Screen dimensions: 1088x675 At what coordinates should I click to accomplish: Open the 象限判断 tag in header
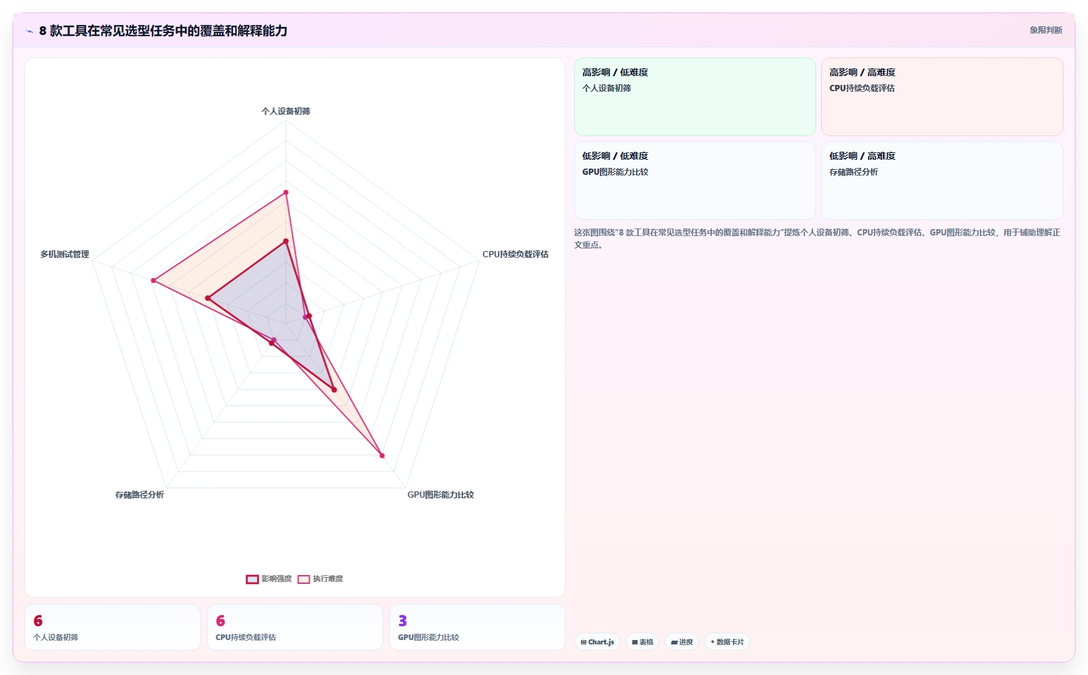point(1046,30)
